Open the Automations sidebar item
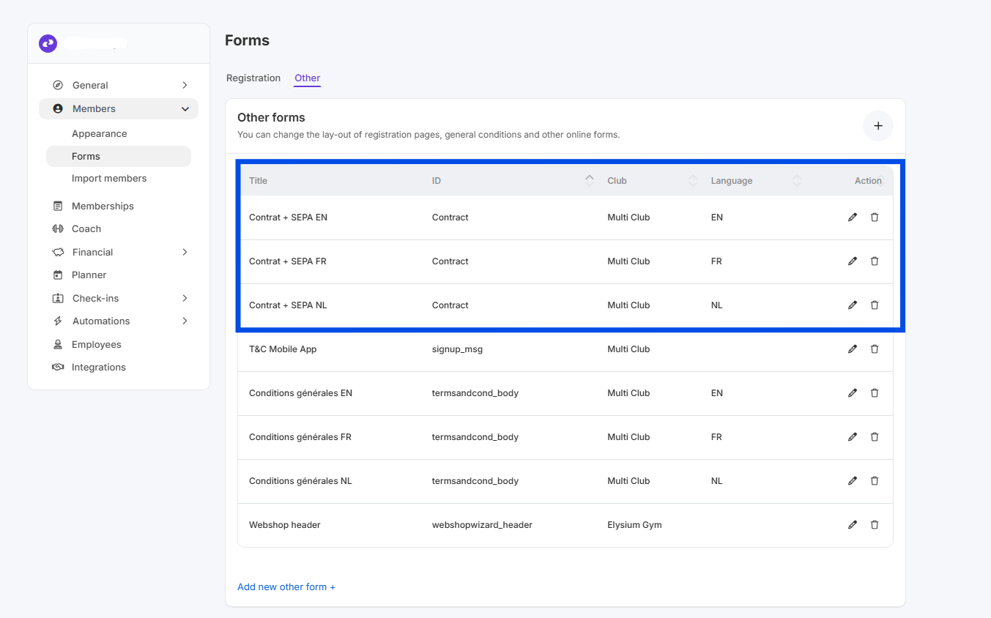 point(101,321)
